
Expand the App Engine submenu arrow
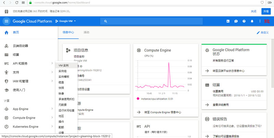coord(52,109)
